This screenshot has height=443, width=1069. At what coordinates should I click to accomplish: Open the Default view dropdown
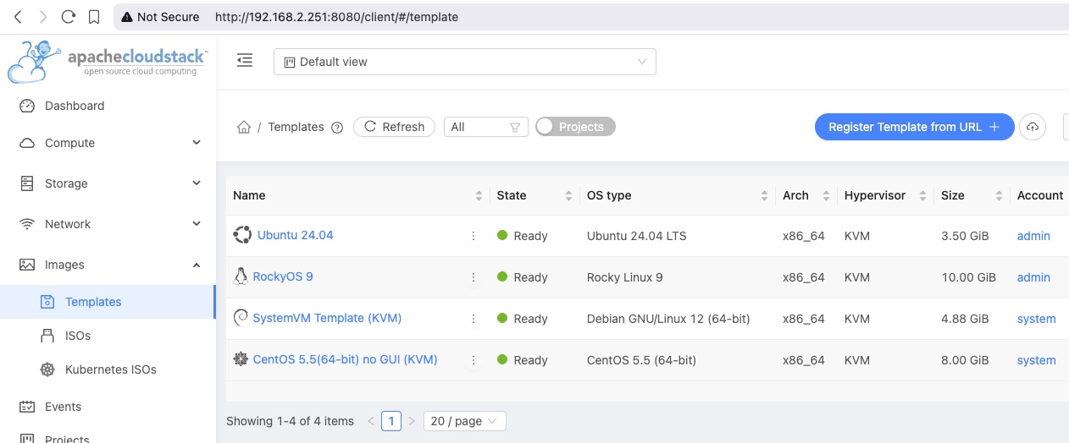pyautogui.click(x=464, y=62)
